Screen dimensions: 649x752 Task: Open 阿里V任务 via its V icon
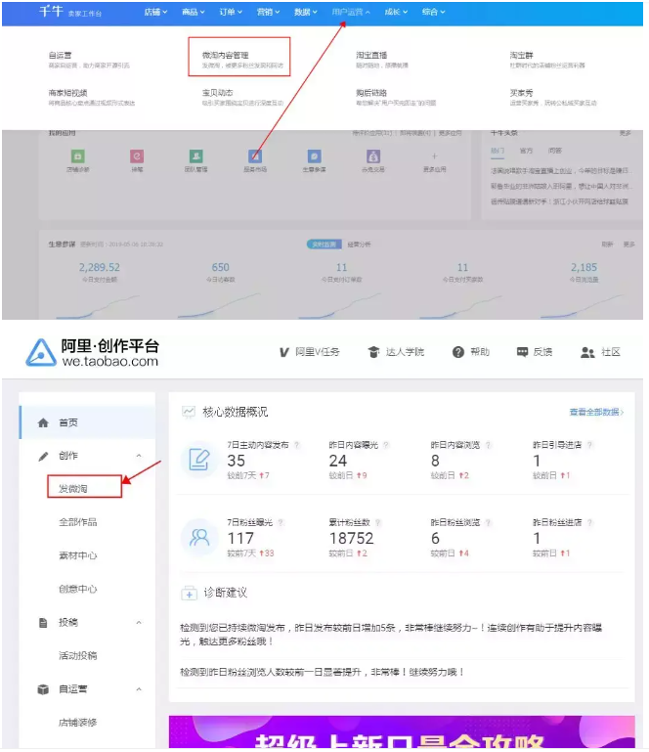pos(284,352)
